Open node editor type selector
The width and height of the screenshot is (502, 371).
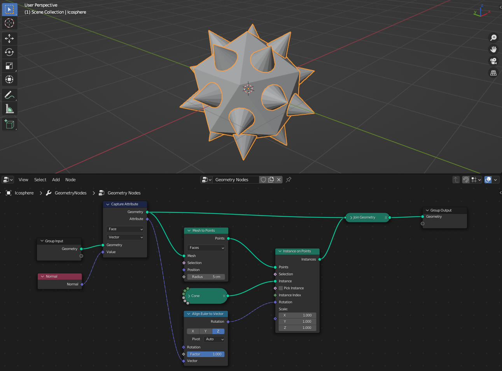8,180
